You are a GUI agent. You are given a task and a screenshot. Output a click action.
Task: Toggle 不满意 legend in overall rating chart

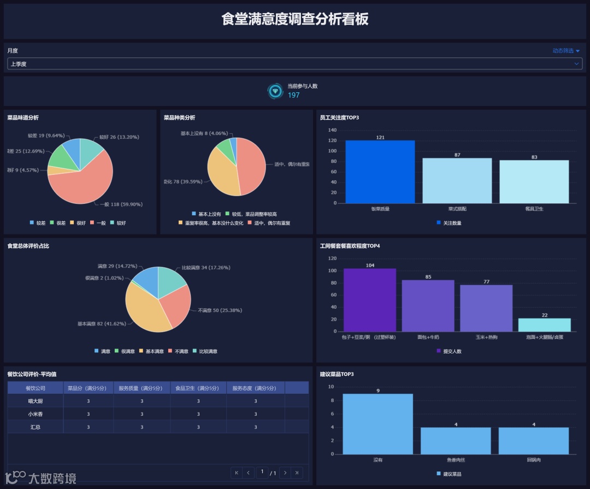[x=178, y=351]
